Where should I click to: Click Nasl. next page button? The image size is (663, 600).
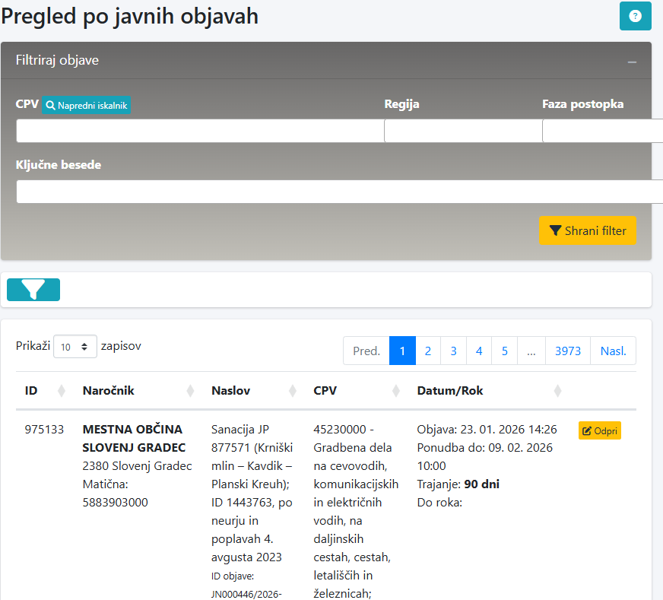pyautogui.click(x=613, y=351)
